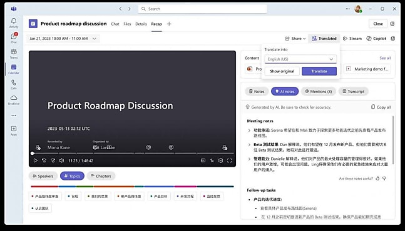Change playback speed 1x

[x=212, y=160]
